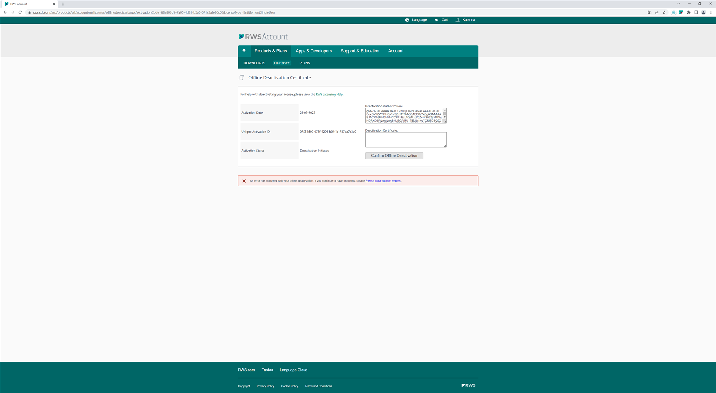Click the error X icon

244,181
